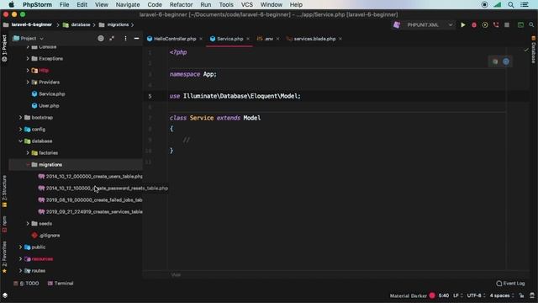Click 4 spaces indent setting in status bar

[x=502, y=295]
